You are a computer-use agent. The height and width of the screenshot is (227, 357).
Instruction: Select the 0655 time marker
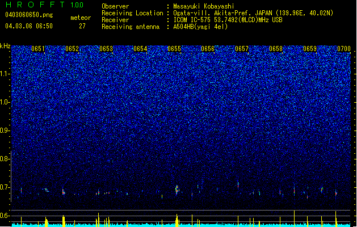pos(174,49)
